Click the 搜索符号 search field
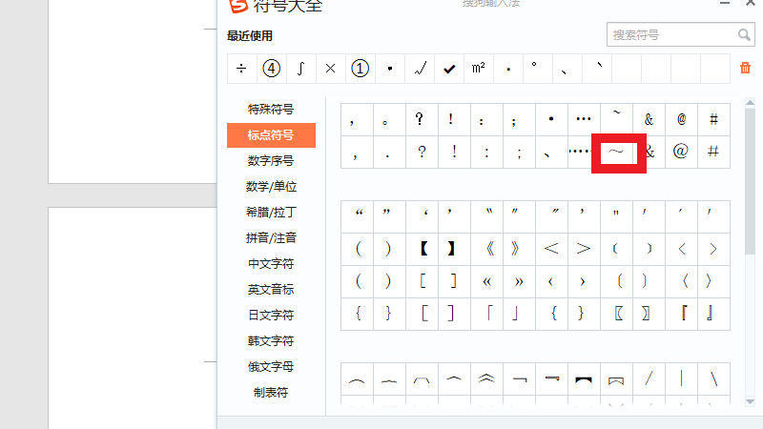 click(x=670, y=35)
